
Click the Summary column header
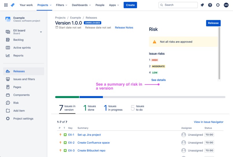83,128
